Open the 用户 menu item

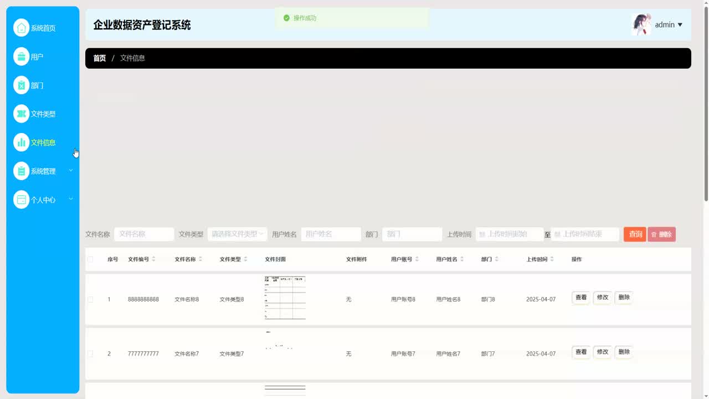click(37, 57)
